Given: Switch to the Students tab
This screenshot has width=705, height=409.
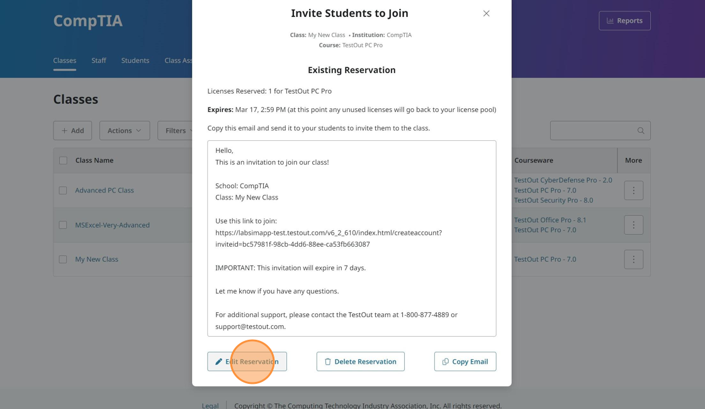Looking at the screenshot, I should point(135,60).
